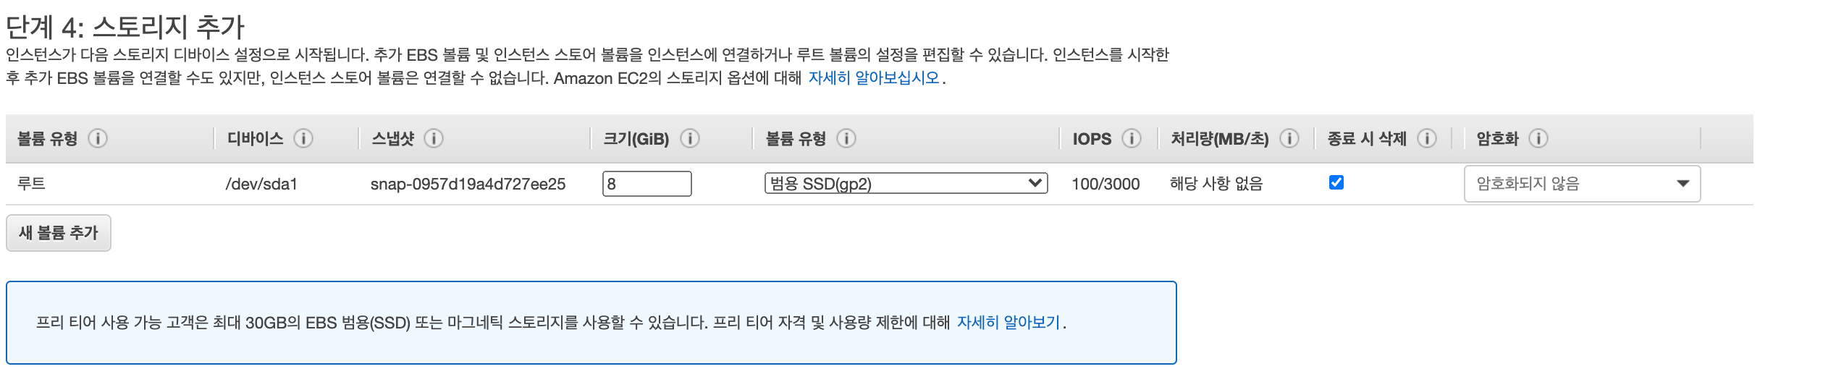Open the 범용 SSD(gp2) volume type dropdown
The width and height of the screenshot is (1836, 369).
906,184
